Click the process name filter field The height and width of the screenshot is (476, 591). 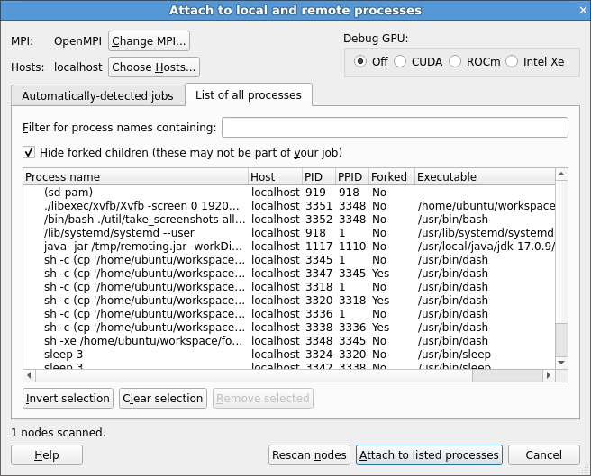pos(394,127)
